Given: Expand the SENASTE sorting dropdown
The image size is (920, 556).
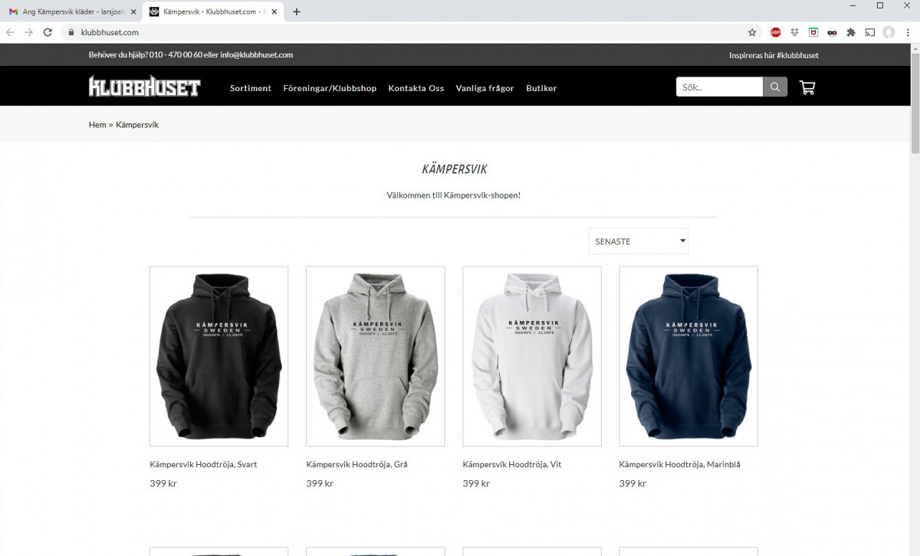Looking at the screenshot, I should [x=639, y=241].
